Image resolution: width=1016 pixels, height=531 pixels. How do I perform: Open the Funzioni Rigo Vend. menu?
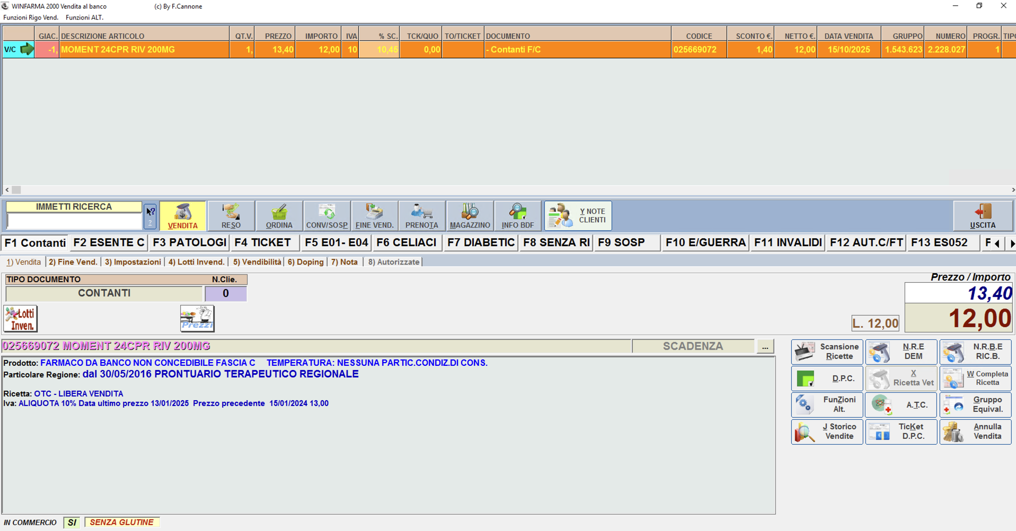pos(31,17)
